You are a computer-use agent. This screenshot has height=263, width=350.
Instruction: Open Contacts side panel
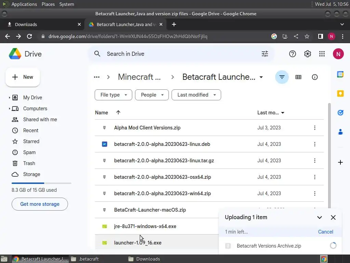coord(340,132)
